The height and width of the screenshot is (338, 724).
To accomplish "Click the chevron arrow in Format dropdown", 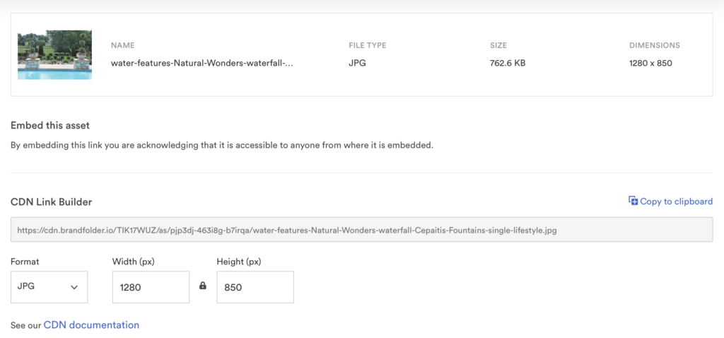I will 74,287.
